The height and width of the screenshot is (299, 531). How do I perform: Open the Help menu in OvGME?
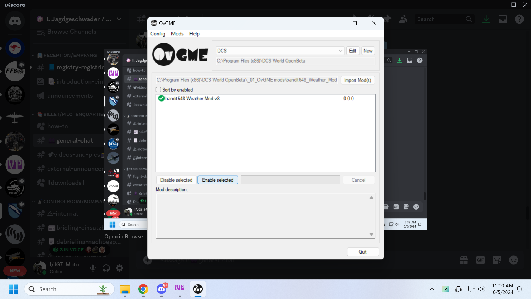coord(194,33)
